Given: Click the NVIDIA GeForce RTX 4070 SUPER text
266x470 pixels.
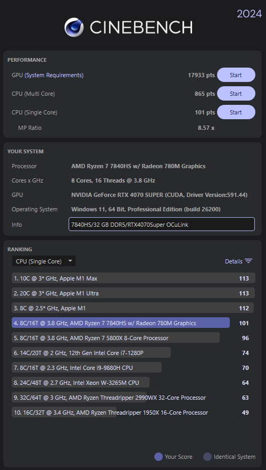Looking at the screenshot, I should point(160,195).
